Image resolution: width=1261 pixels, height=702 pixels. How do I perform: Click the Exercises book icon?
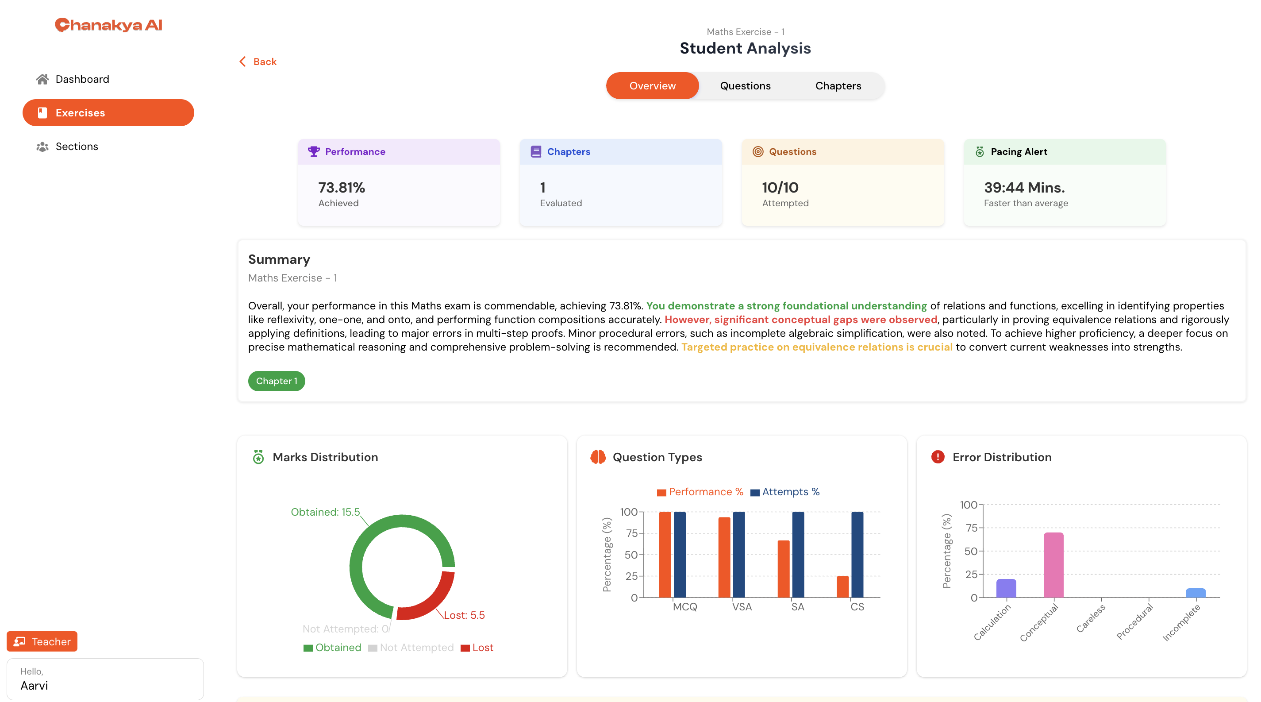click(42, 112)
